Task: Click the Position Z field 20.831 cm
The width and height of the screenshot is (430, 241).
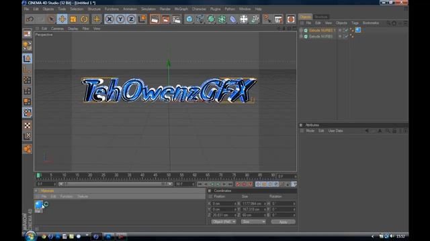Action: [224, 215]
